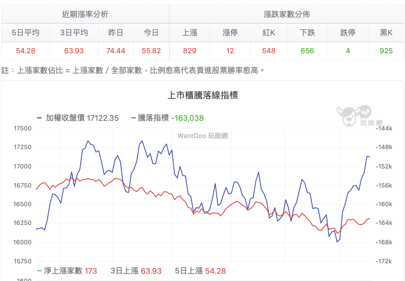Screen dimensions: 405x281
Task: Toggle the 淨上漲家數 legend series
Action: 67,271
